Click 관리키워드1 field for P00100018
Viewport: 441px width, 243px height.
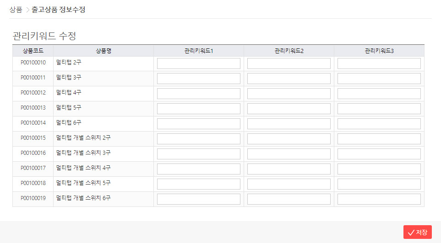198,184
